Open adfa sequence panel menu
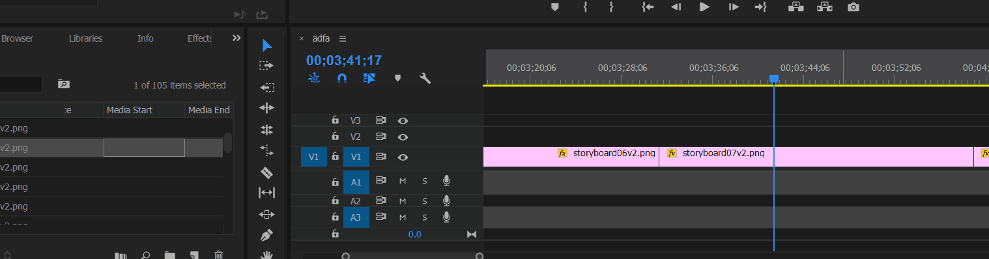 [x=343, y=38]
